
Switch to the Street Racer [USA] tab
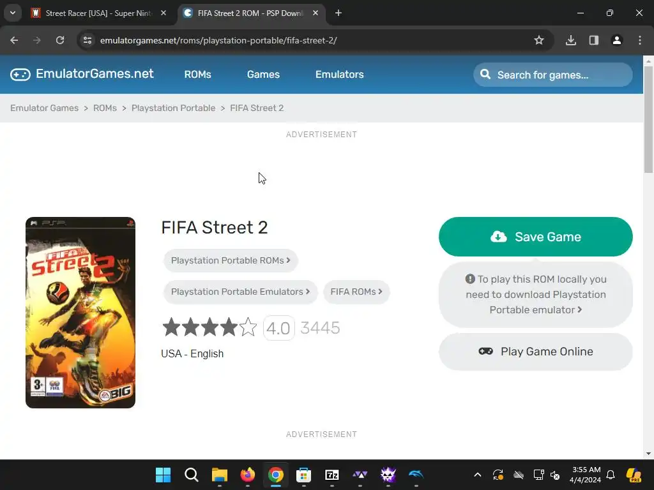coord(99,13)
